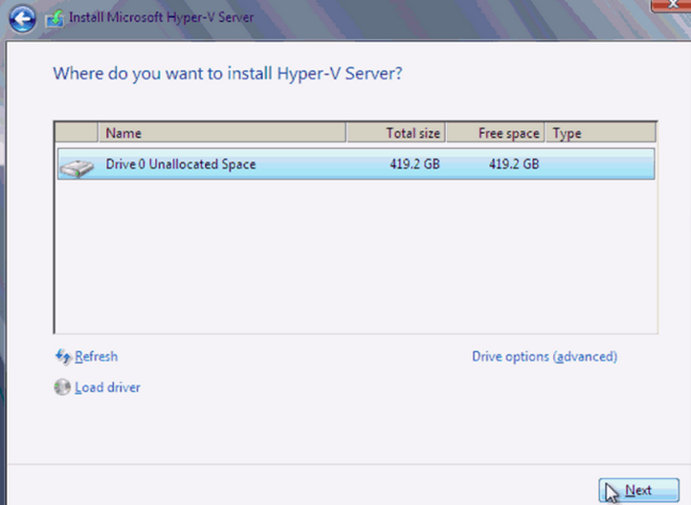
Task: Click the Refresh arrows icon
Action: pyautogui.click(x=63, y=356)
